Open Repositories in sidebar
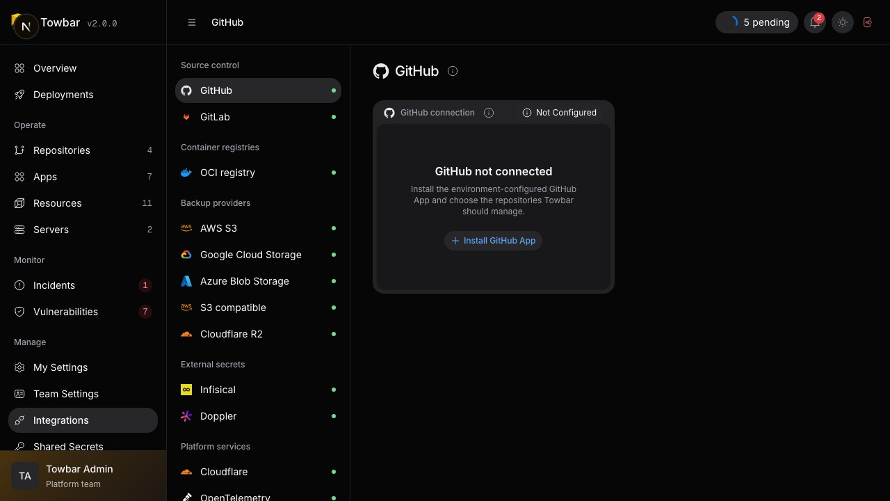 click(83, 150)
